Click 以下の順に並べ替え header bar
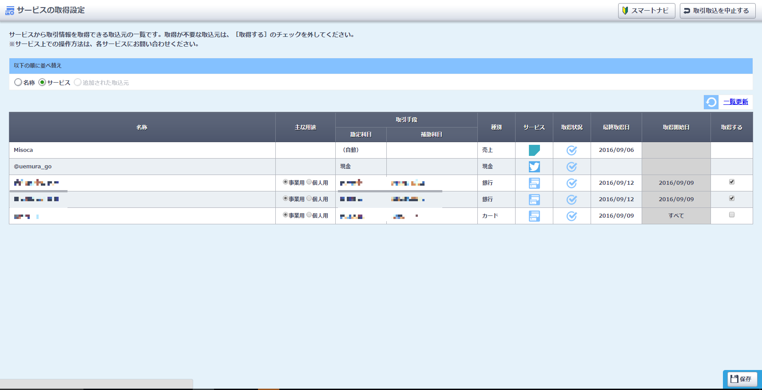Image resolution: width=762 pixels, height=390 pixels. (381, 66)
